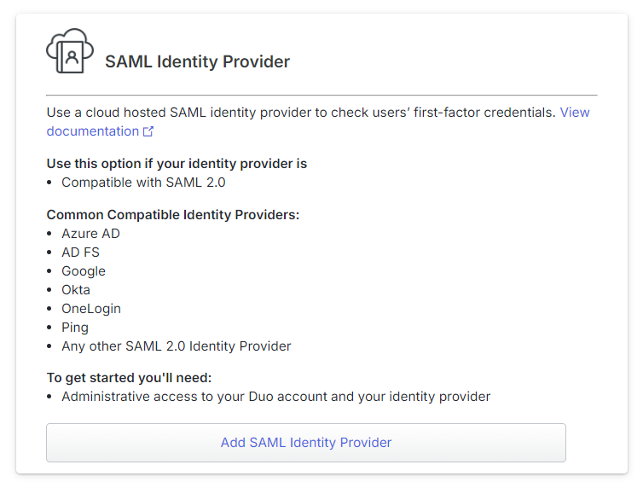
Task: Click the cloud hosted SAML description sentence
Action: (x=301, y=113)
